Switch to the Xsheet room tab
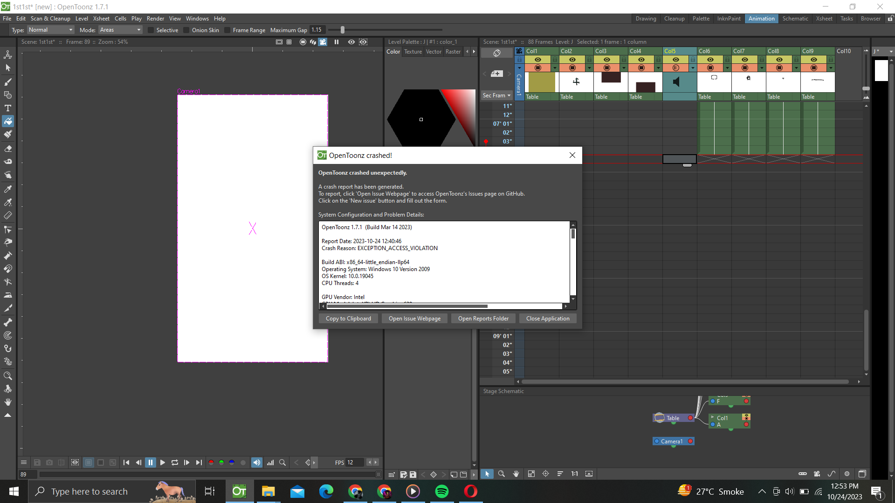895x503 pixels. click(824, 19)
